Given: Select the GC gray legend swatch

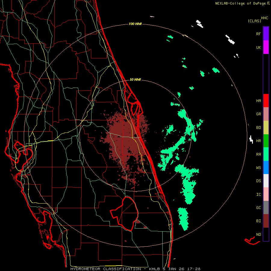Looking at the screenshot, I should [x=266, y=207].
